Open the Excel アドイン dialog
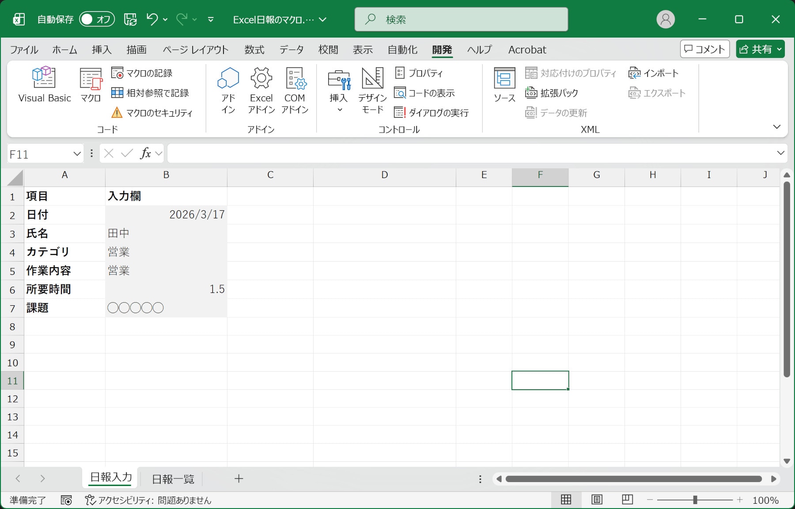 point(261,90)
